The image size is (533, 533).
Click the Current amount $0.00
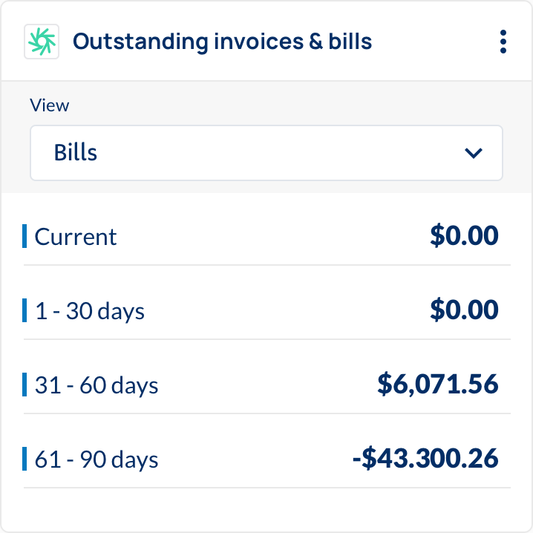pyautogui.click(x=464, y=235)
